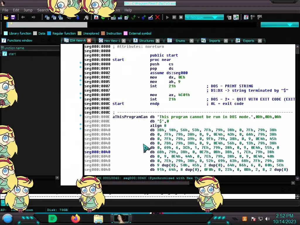This screenshot has width=300, height=225.
Task: Open the binoculars text search icon
Action: [54, 17]
